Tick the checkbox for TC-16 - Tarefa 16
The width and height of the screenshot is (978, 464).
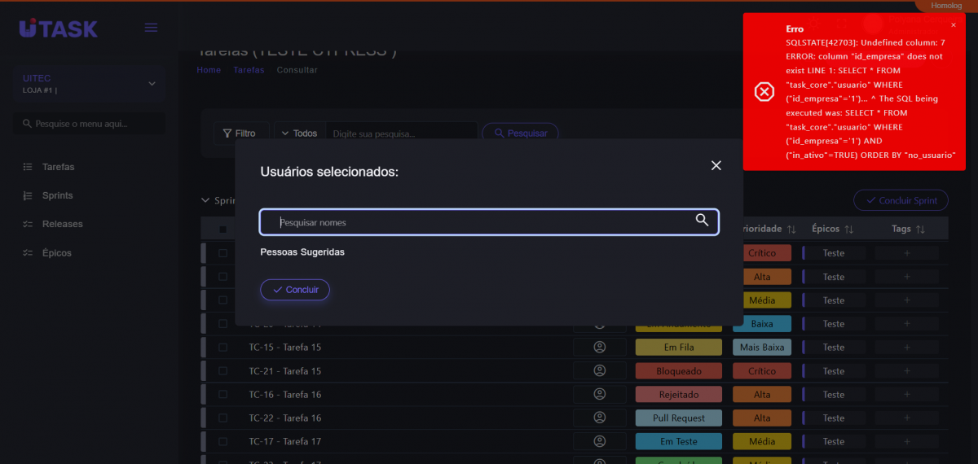(x=223, y=395)
